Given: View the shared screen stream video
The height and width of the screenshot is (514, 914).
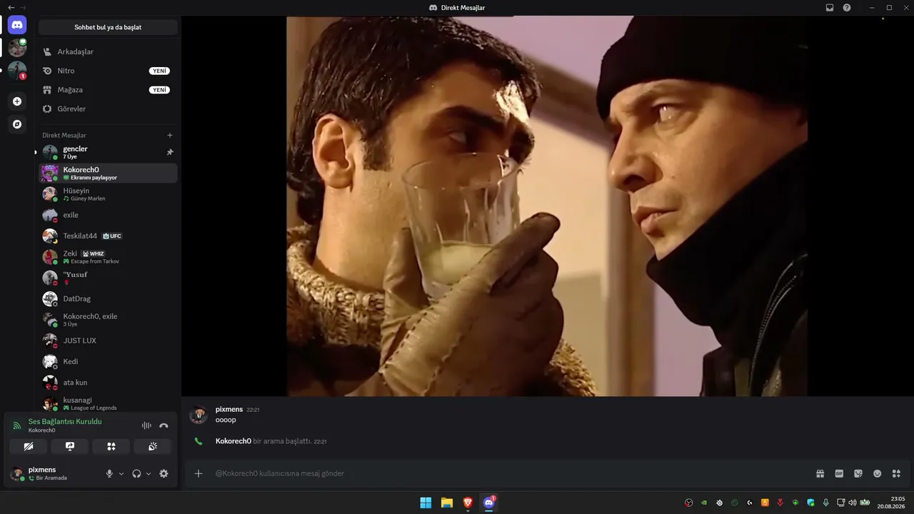Looking at the screenshot, I should [547, 206].
